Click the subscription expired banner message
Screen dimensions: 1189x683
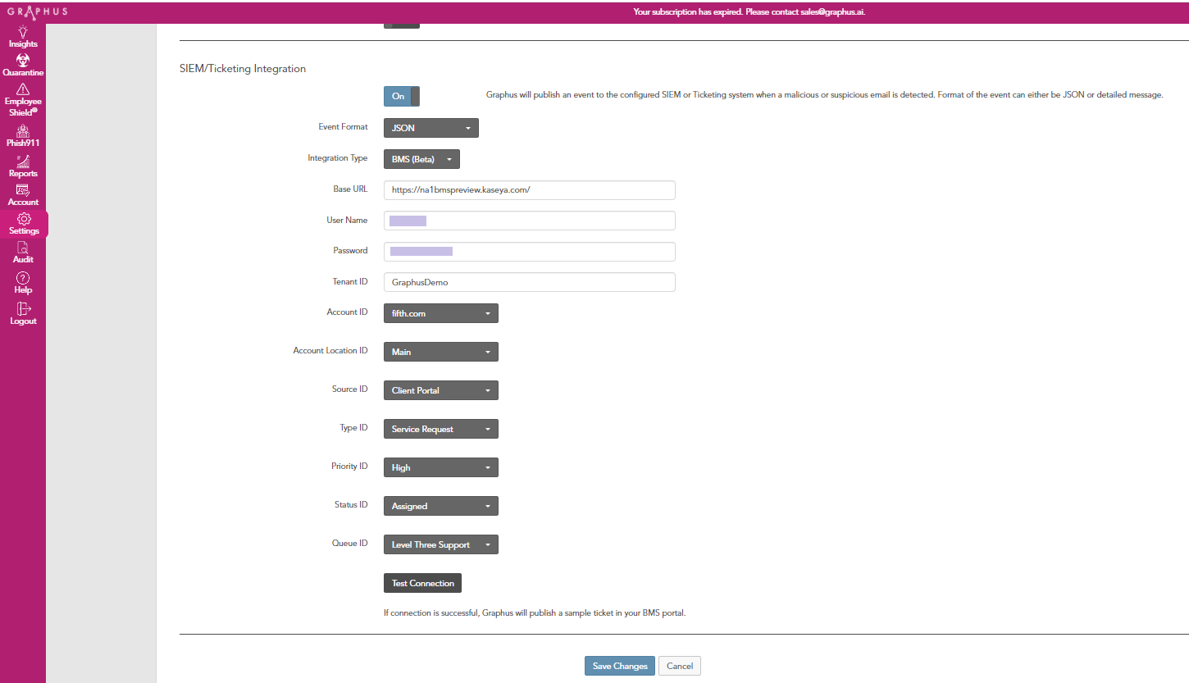coord(749,12)
